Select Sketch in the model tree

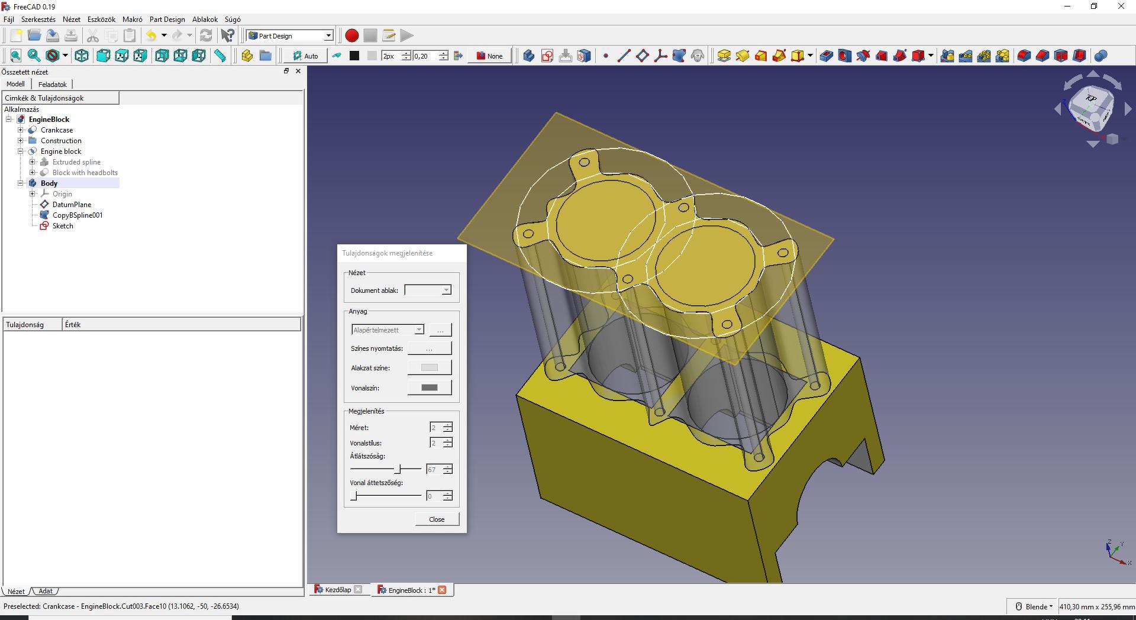(62, 226)
